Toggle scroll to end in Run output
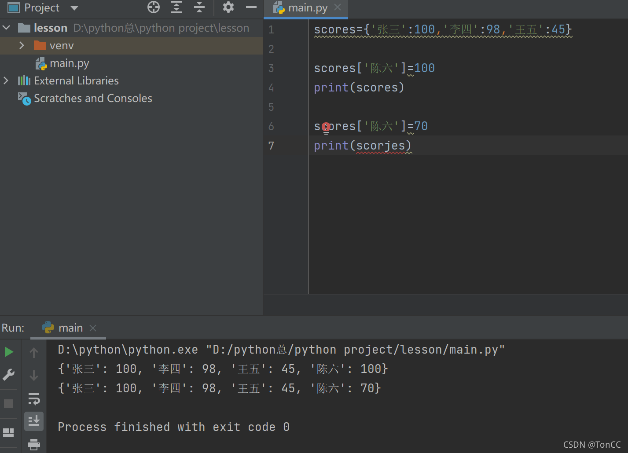This screenshot has height=453, width=628. [34, 421]
